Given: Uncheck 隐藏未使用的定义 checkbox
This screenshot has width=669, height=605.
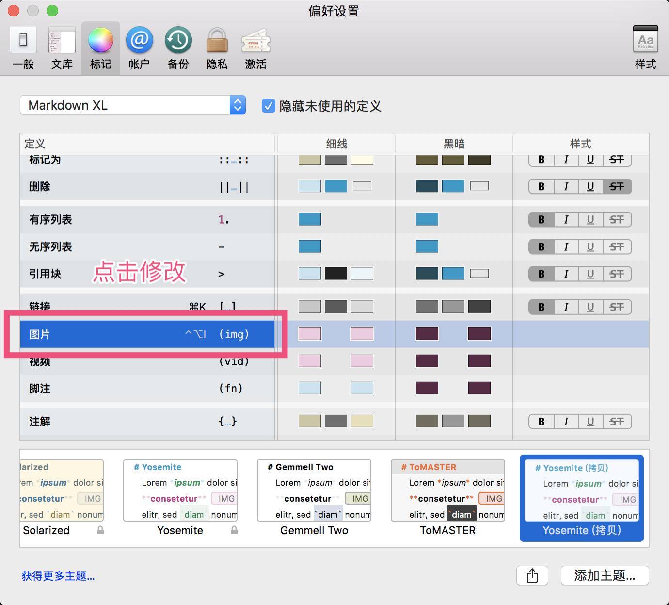Looking at the screenshot, I should point(268,106).
